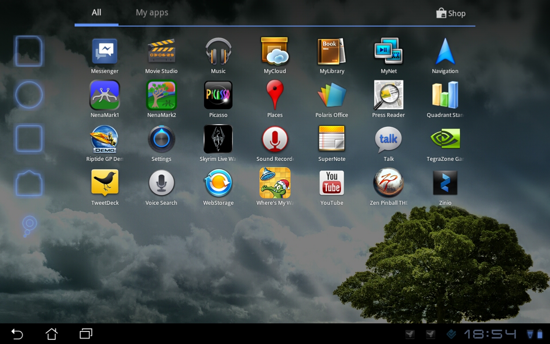Viewport: 550px width, 344px height.
Task: Open Google Talk
Action: click(x=388, y=143)
